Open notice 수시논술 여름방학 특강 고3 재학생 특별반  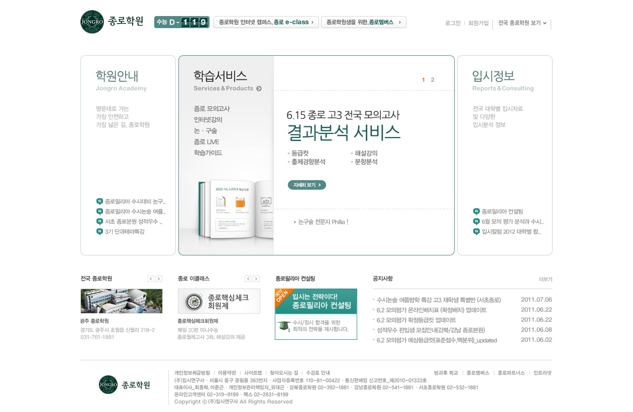pos(439,300)
